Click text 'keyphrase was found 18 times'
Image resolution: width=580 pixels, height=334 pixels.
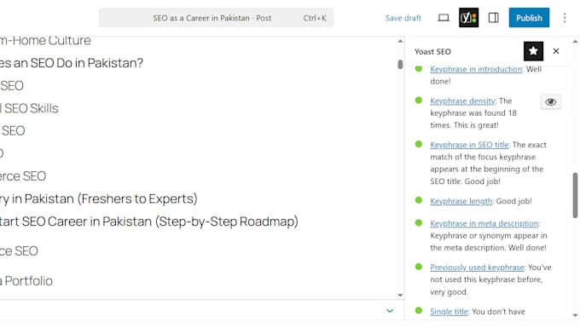(x=473, y=119)
